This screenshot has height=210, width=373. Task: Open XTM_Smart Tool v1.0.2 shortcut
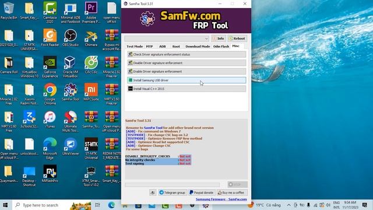91,176
